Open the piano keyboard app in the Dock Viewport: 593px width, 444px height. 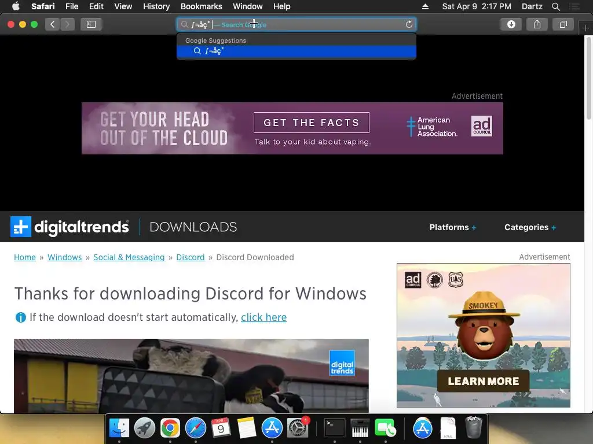click(360, 428)
